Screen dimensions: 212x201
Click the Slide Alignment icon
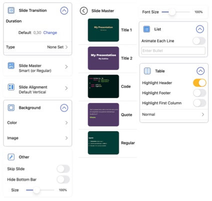click(11, 87)
